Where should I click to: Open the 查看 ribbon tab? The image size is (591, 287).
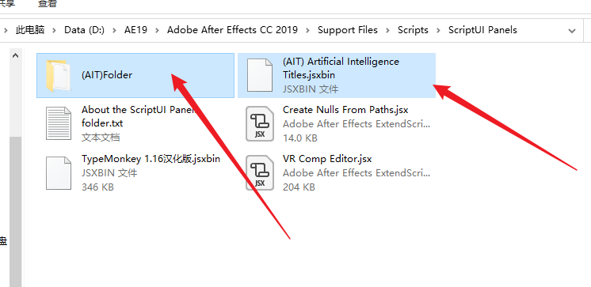(48, 4)
